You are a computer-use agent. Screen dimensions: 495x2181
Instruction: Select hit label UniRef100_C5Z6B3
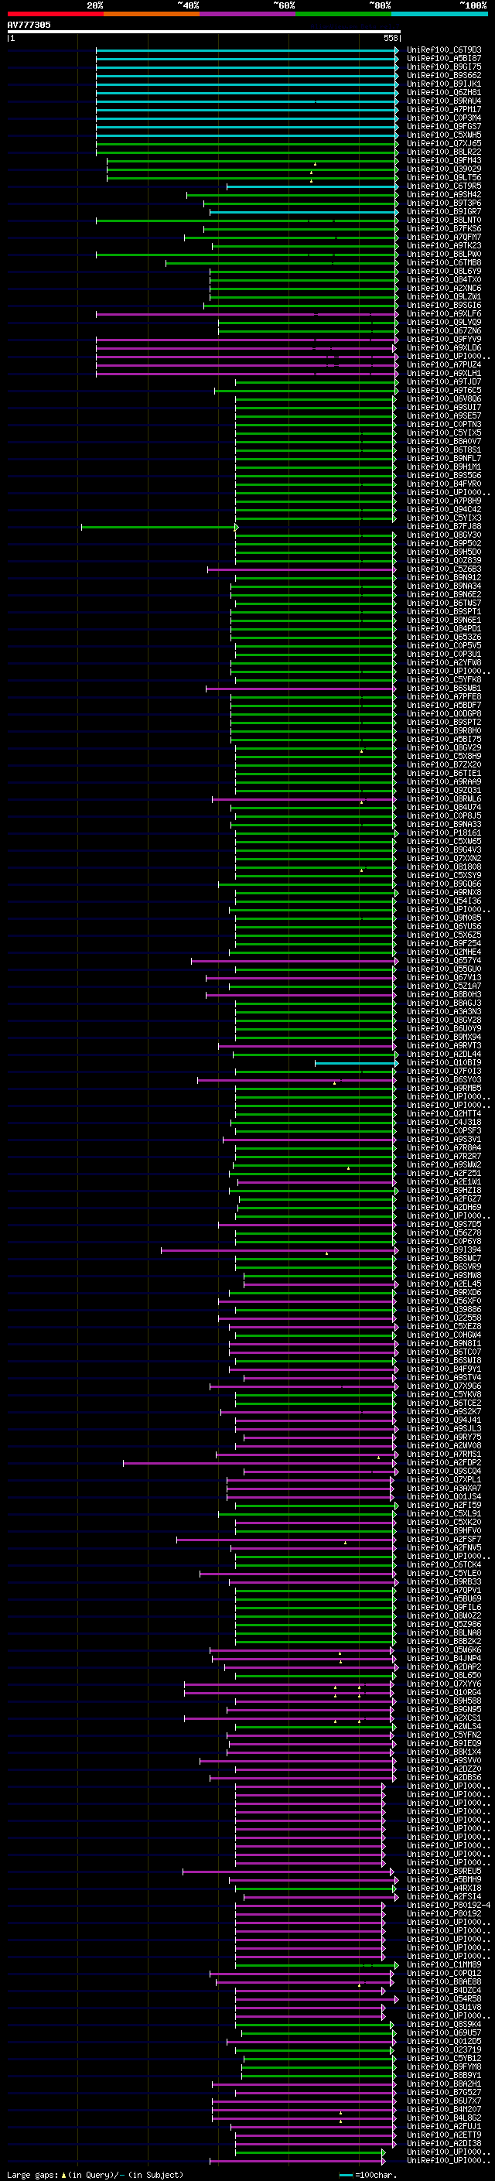[444, 569]
